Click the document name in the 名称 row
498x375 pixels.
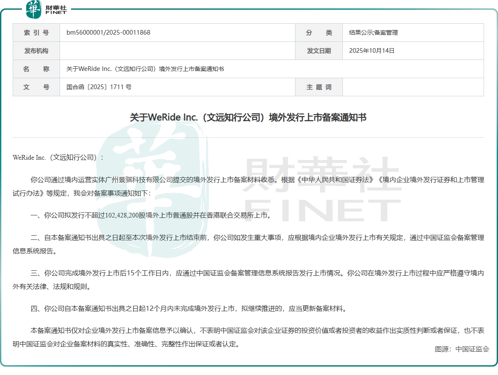(x=145, y=69)
